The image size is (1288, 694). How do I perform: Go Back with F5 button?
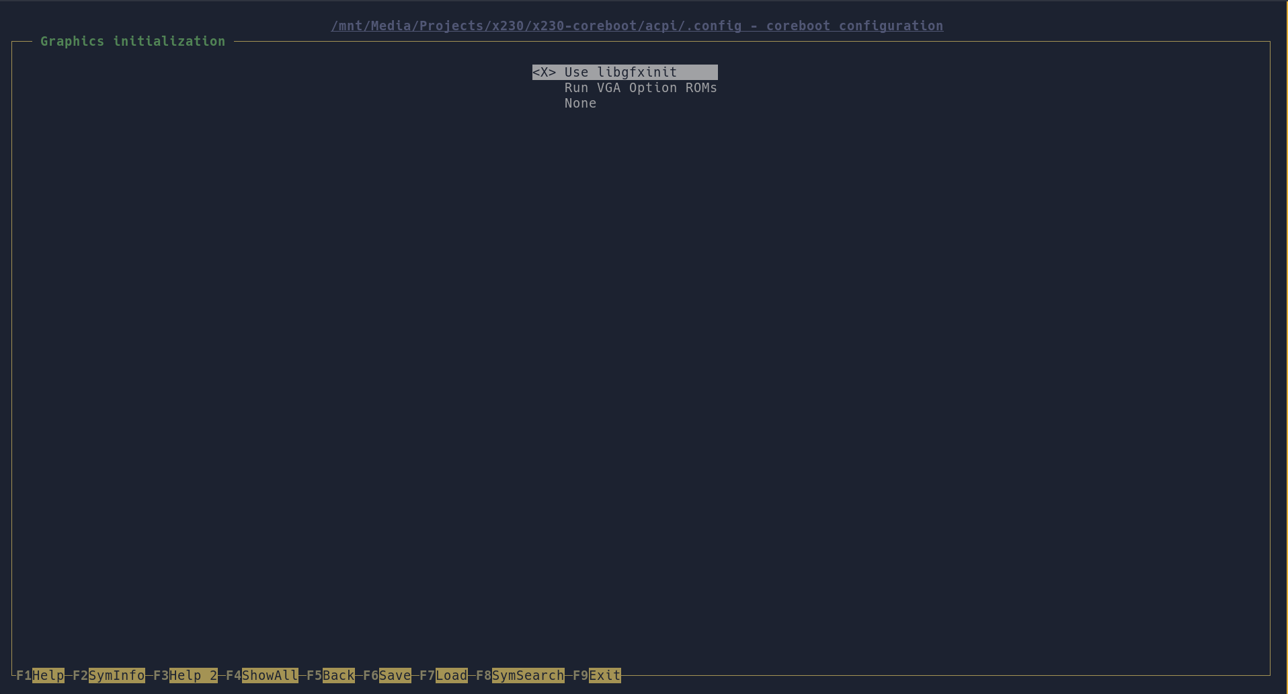331,675
